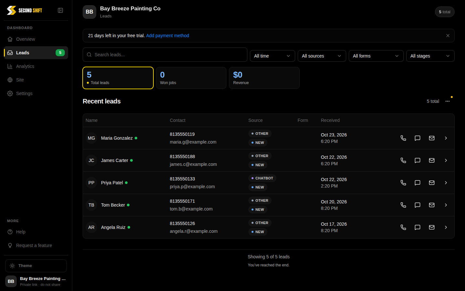Message Tom Becker via chat icon
The width and height of the screenshot is (465, 291).
(x=418, y=205)
